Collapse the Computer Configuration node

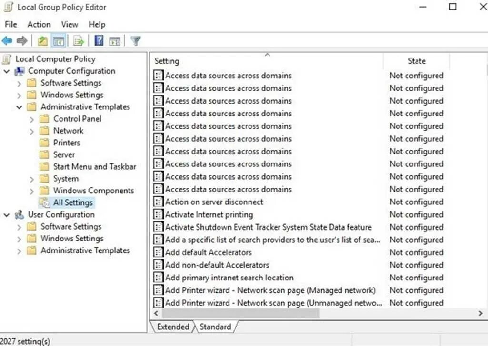(7, 71)
